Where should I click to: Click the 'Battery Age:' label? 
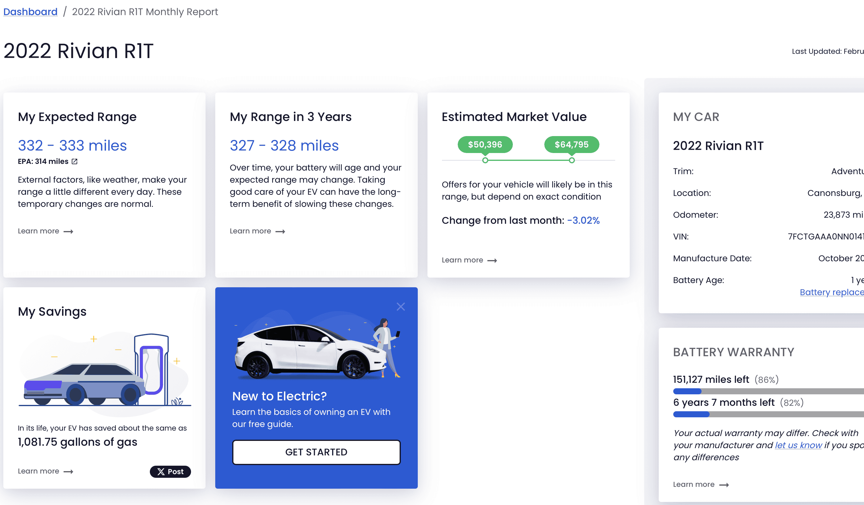tap(698, 280)
